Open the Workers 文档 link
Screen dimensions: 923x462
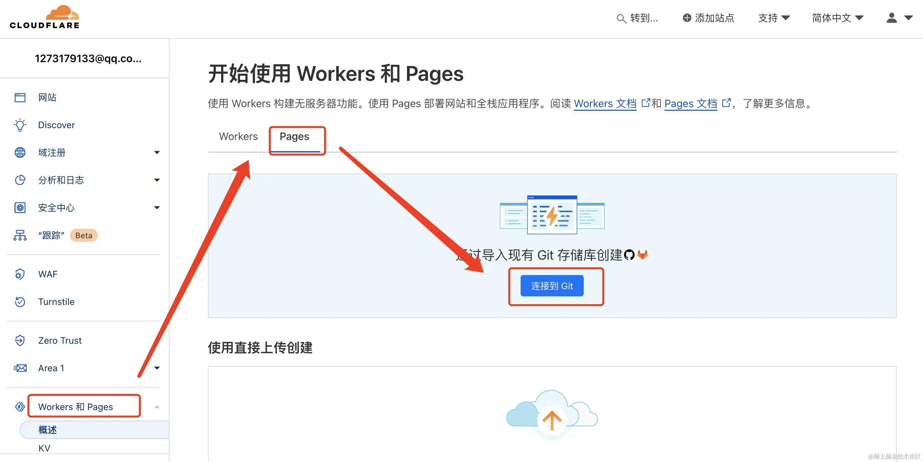tap(605, 104)
